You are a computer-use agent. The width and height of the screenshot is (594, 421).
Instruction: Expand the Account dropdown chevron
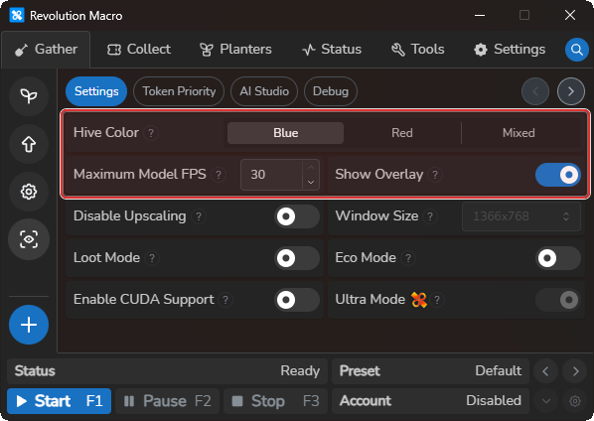click(545, 401)
